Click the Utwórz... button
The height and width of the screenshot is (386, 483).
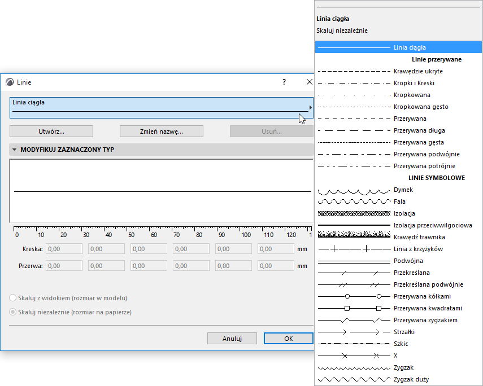point(51,131)
